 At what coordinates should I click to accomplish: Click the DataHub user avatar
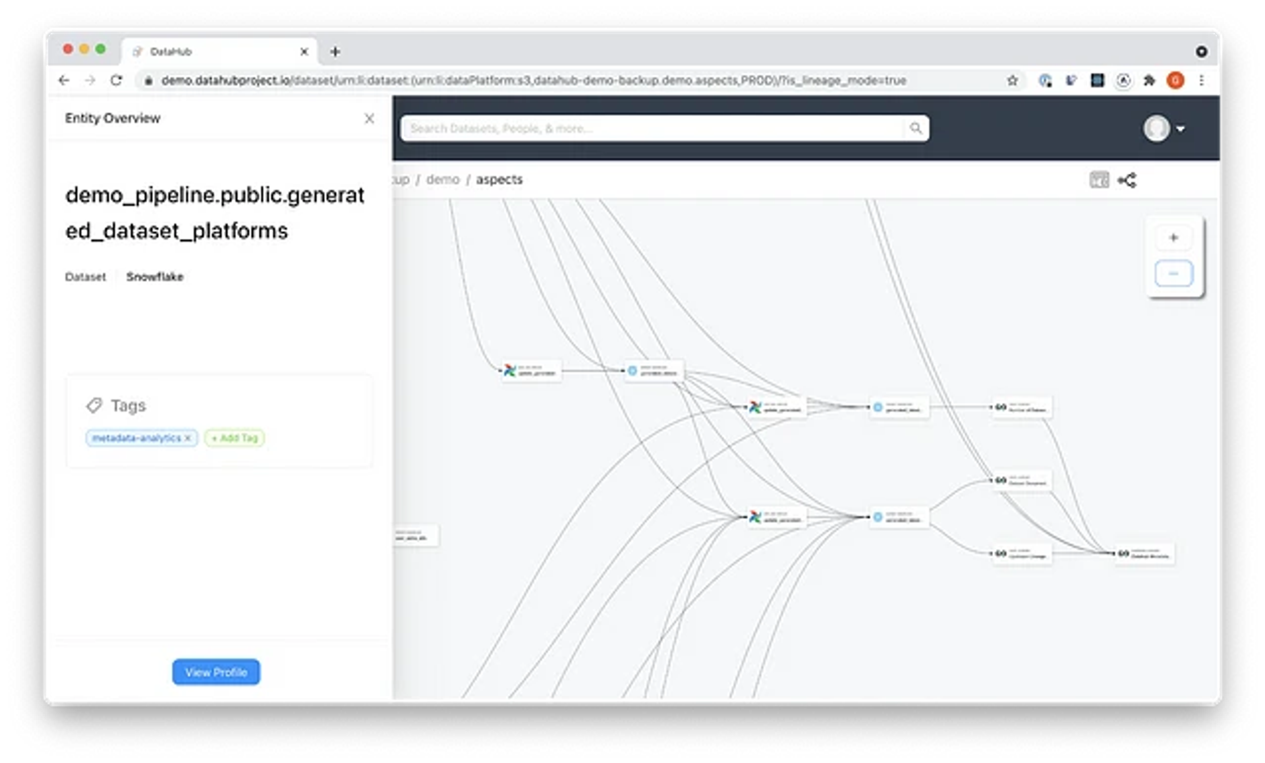pos(1156,128)
